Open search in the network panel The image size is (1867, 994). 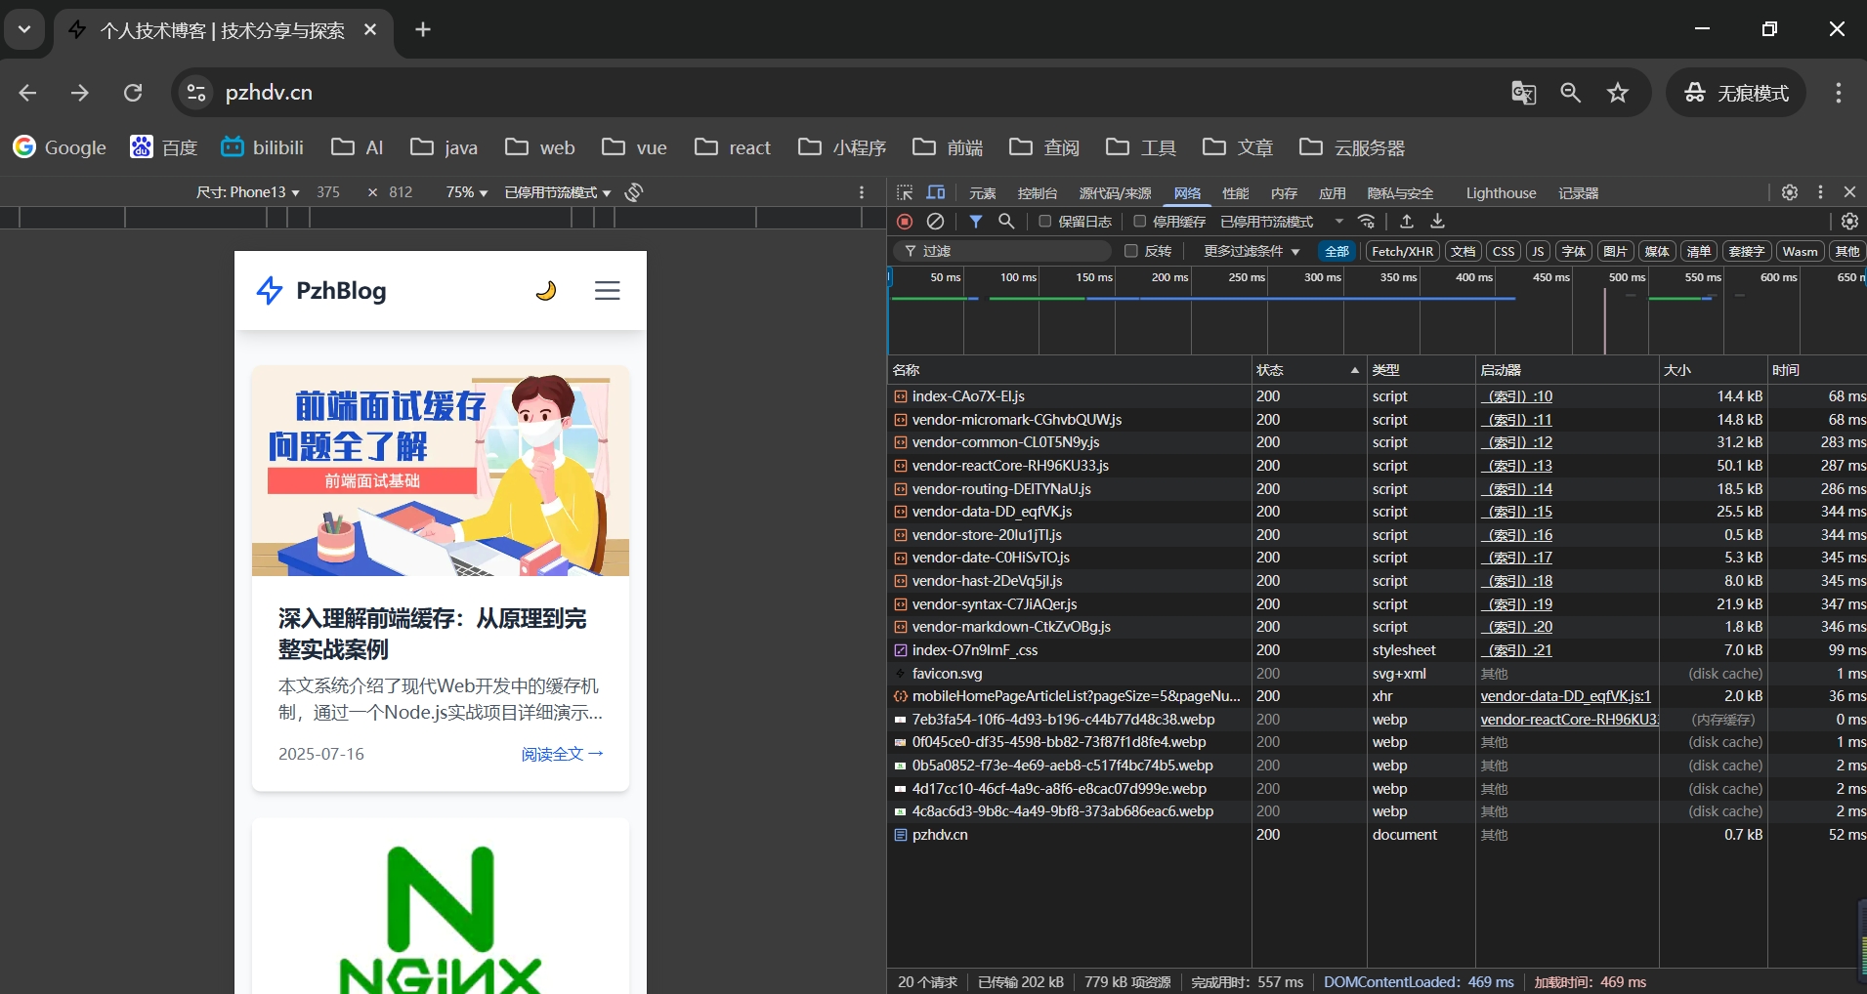coord(1006,222)
